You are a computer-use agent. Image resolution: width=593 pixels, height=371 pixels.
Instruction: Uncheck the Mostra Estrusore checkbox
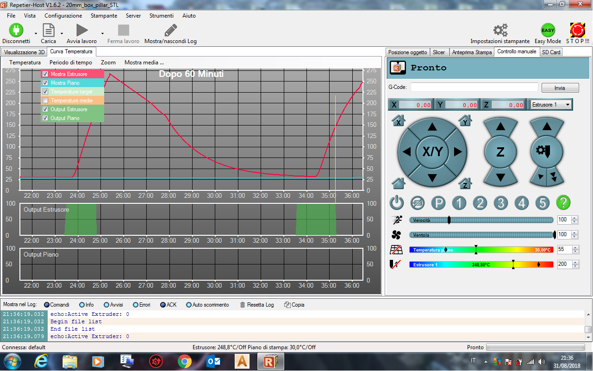pos(45,74)
